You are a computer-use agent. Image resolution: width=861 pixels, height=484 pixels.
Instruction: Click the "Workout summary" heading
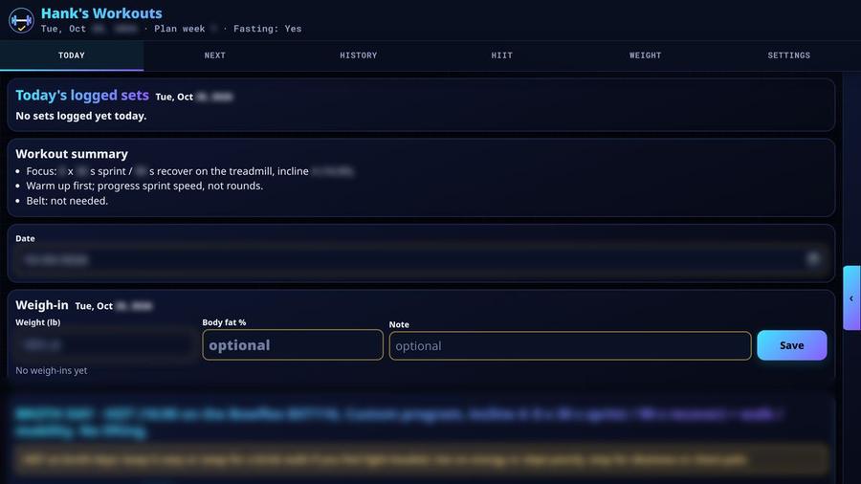point(72,154)
